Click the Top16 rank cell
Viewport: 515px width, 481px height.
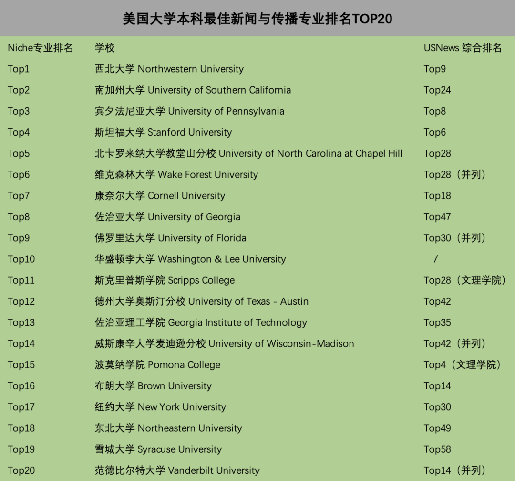[21, 386]
